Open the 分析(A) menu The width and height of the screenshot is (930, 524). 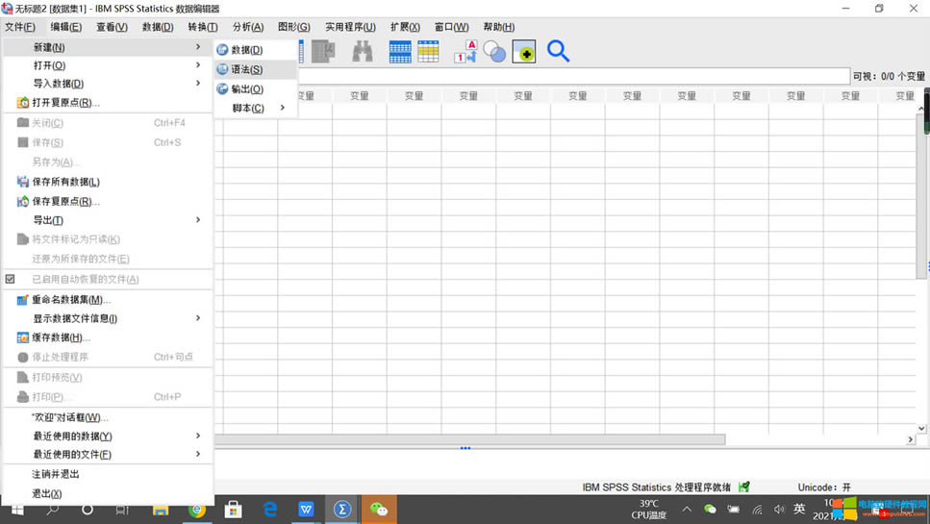coord(248,27)
